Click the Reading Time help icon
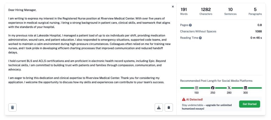 pos(200,38)
